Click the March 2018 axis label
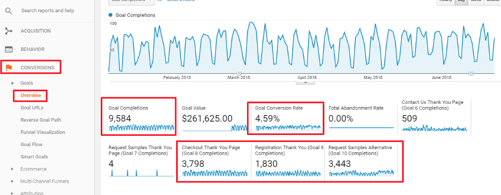The height and width of the screenshot is (195, 501). pyautogui.click(x=239, y=77)
